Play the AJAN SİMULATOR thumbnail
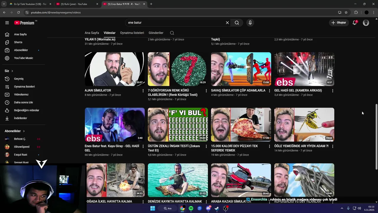378x213 pixels. (x=115, y=69)
